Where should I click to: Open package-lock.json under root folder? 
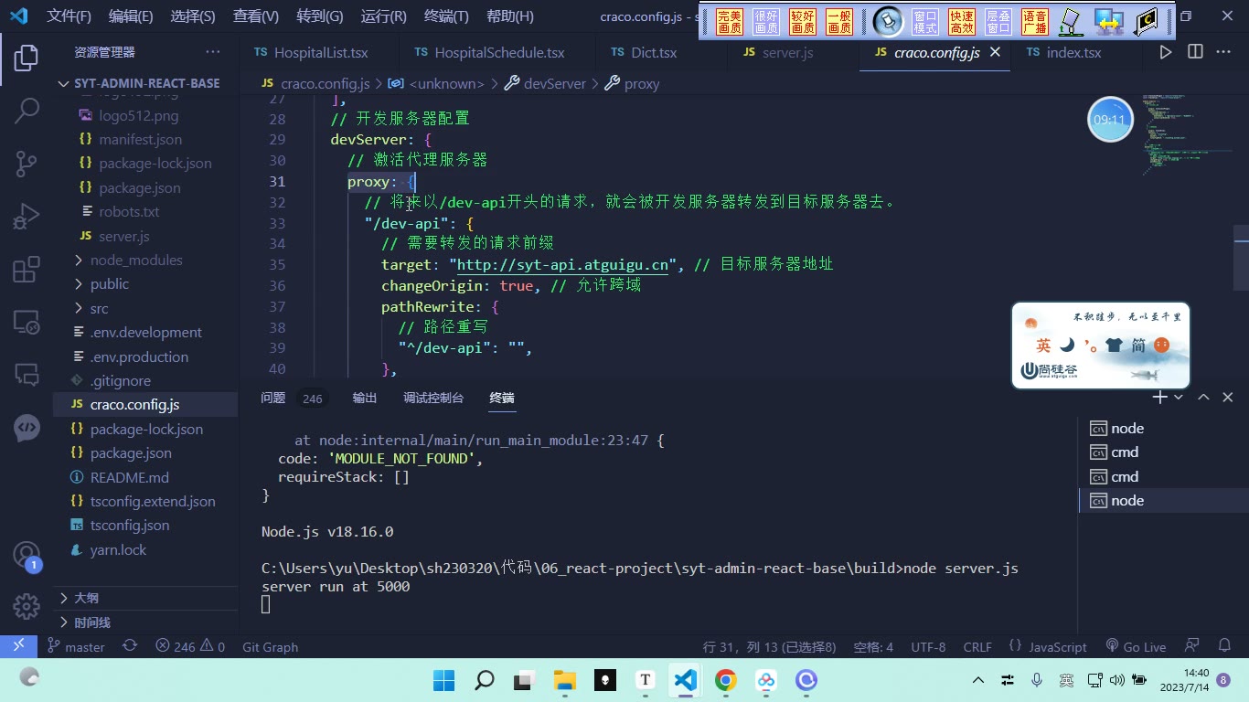[x=145, y=429]
